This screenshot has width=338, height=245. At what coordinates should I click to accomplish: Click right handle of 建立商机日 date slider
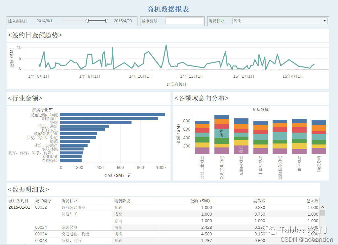coord(107,21)
